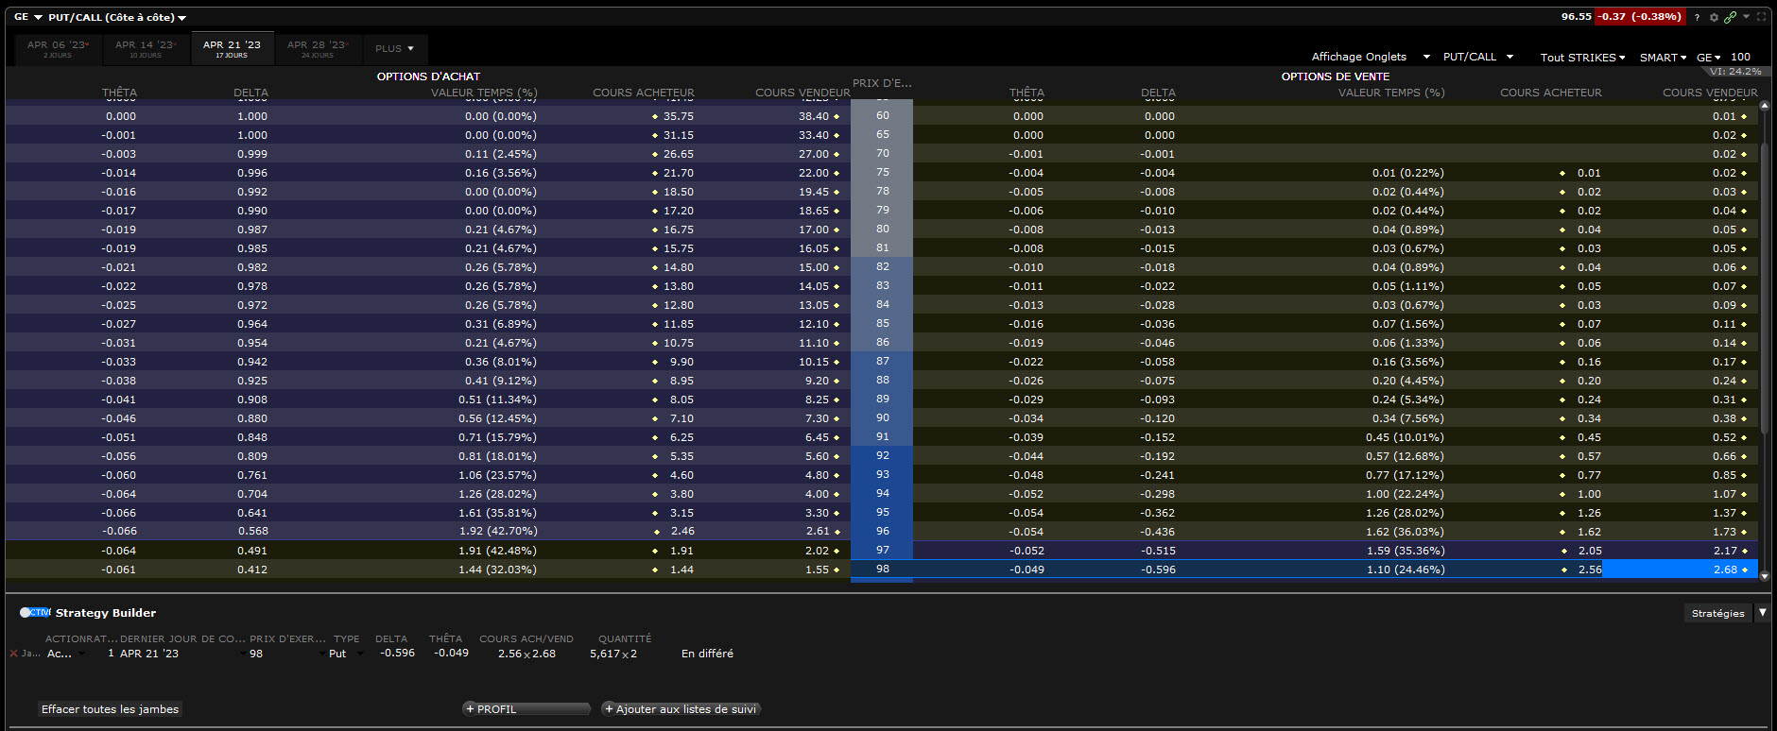Click the put ask 1.37 at strike 95

pos(1725,513)
